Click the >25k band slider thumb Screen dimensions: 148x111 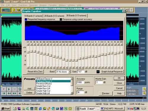tap(121, 52)
